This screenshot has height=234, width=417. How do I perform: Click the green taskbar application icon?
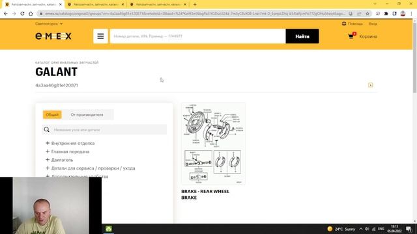109,229
